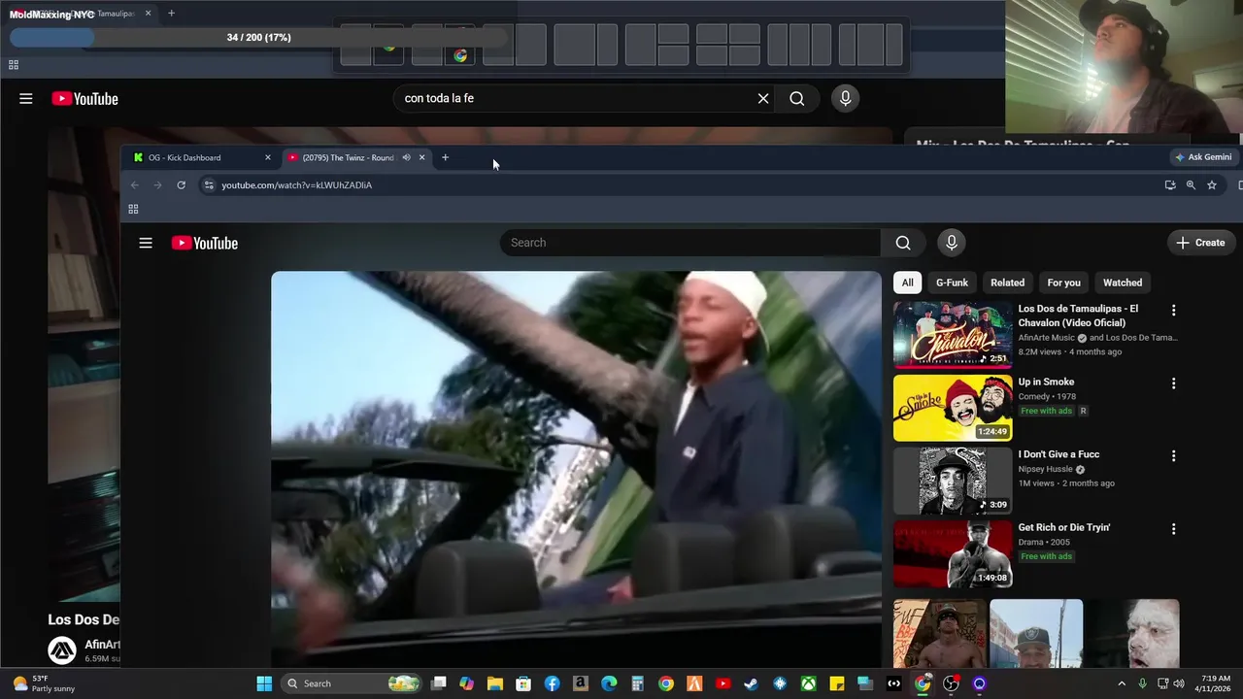Click search button in background YouTube window
1243x699 pixels.
click(x=797, y=98)
